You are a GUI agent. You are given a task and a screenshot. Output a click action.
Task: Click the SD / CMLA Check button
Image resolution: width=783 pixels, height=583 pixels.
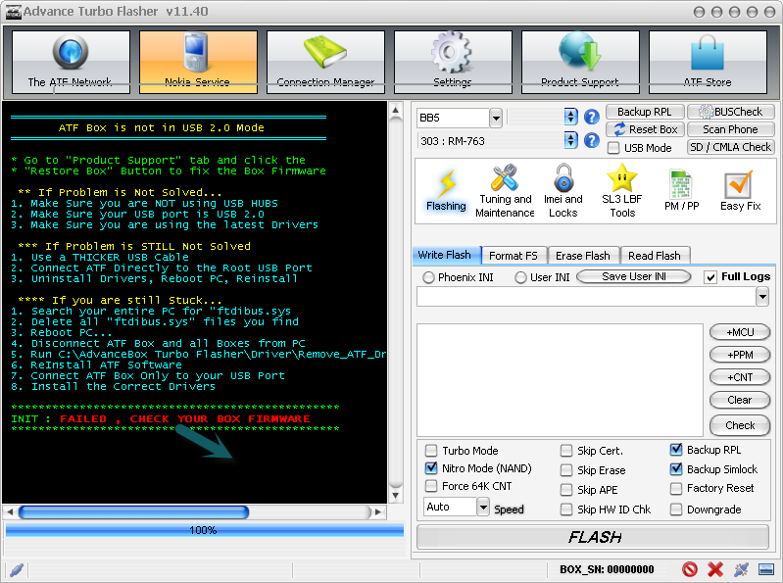click(x=730, y=147)
